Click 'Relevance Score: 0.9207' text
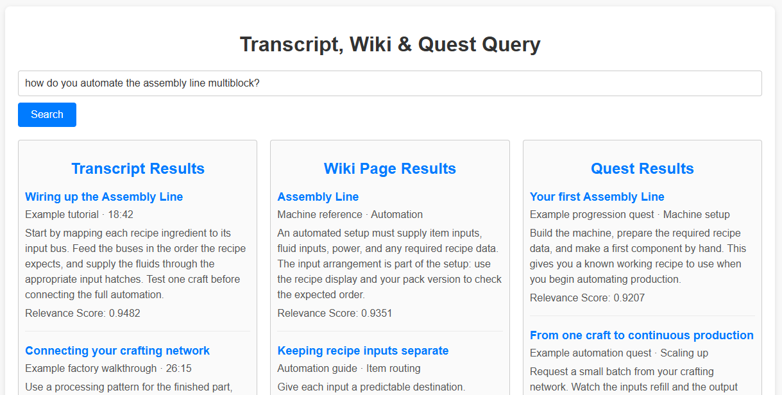The width and height of the screenshot is (782, 395). tap(588, 298)
